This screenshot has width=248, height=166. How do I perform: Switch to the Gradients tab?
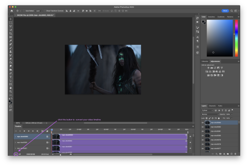221,17
